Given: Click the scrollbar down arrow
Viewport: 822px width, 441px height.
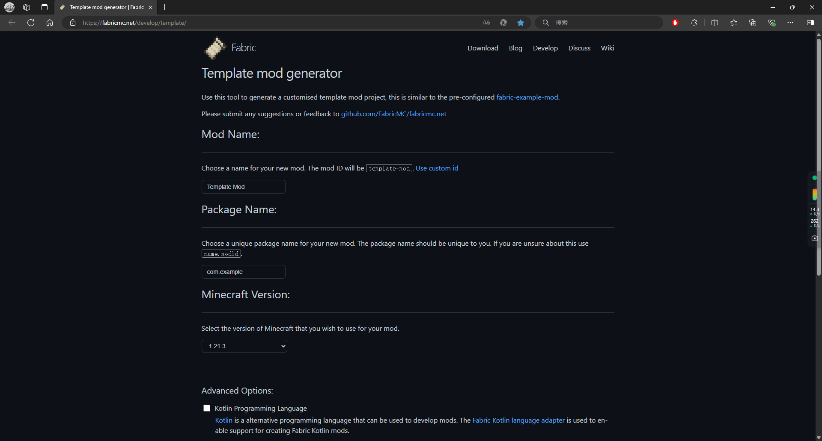Looking at the screenshot, I should pos(819,438).
